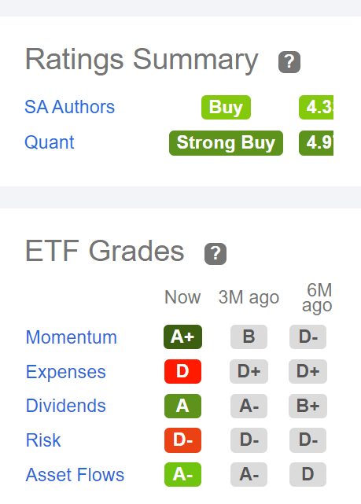This screenshot has height=504, width=361.
Task: Open the Expenses grade link
Action: [66, 372]
